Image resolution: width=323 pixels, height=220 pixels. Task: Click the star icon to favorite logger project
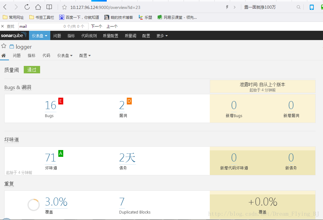(4, 46)
